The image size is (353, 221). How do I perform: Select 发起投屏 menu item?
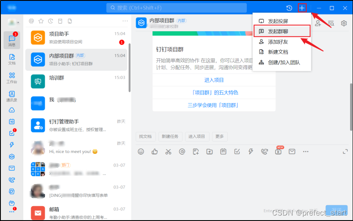(282, 21)
